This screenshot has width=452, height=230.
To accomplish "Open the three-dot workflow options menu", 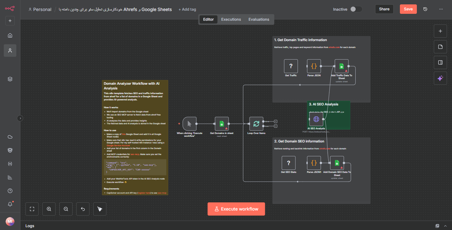I will coord(441,9).
